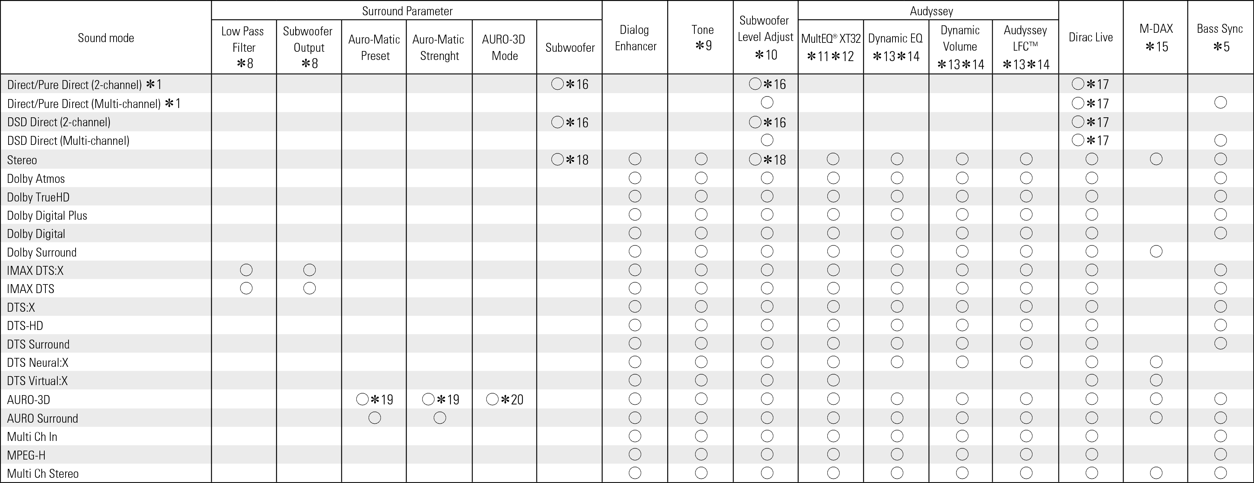Click the Dirac Live column header
Screen dimensions: 1254x483
coord(1091,38)
